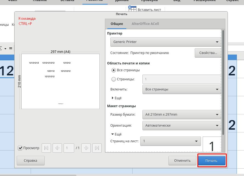Viewport: 244px width, 176px height.
Task: Choose the Страницы radio option
Action: tap(114, 79)
